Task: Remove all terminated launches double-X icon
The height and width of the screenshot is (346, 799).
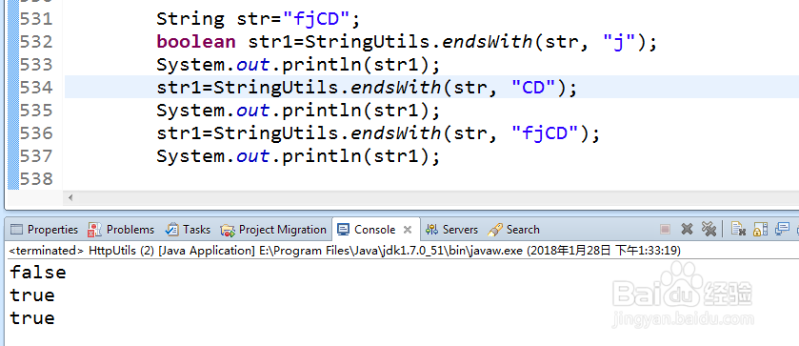Action: [709, 230]
